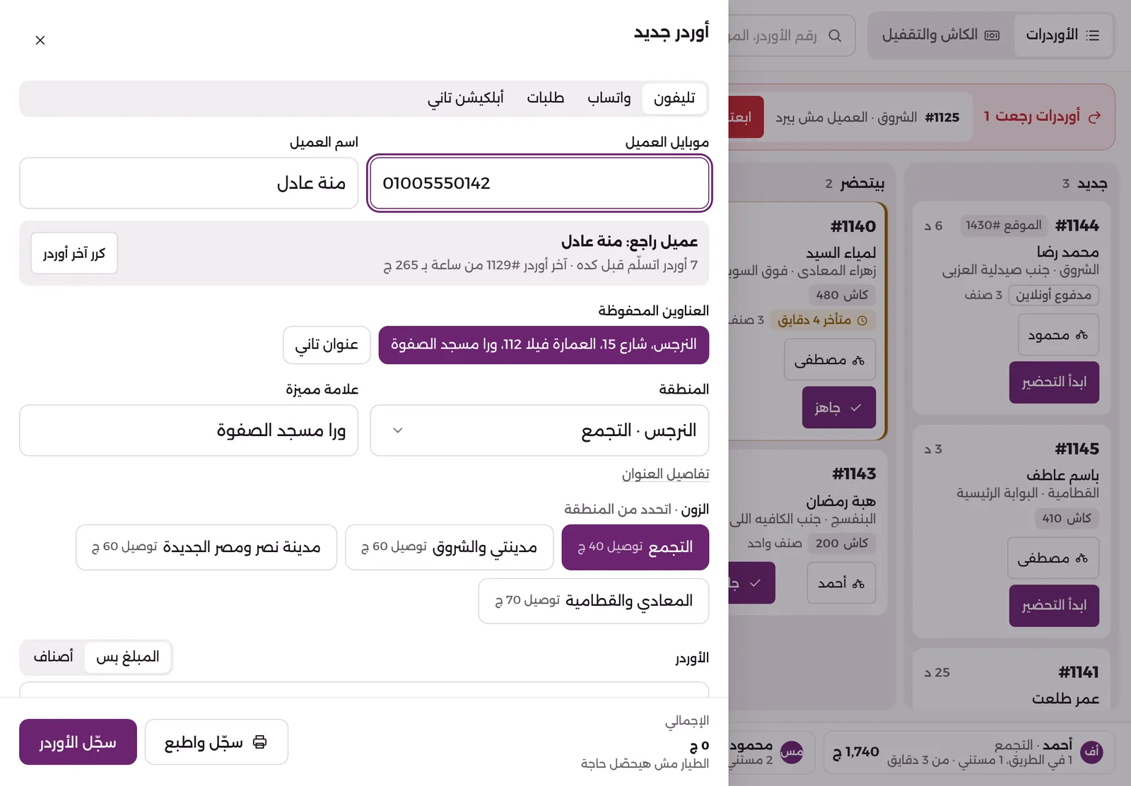Click courier مصطفى chip on order #1145
This screenshot has width=1131, height=786.
[x=1053, y=558]
